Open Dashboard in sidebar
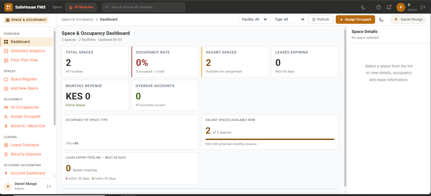Viewport: 431px width, 196px height. click(x=27, y=42)
